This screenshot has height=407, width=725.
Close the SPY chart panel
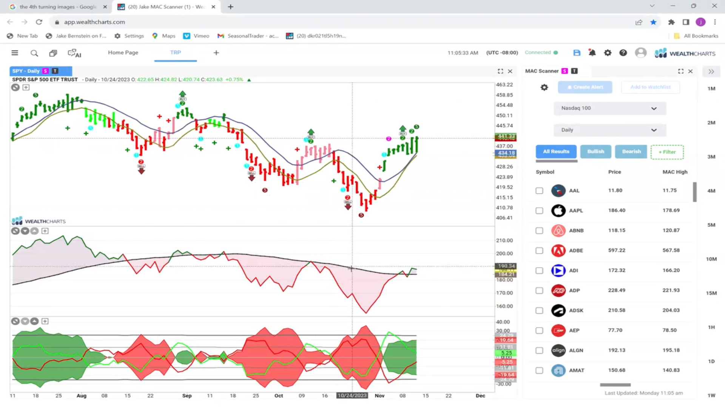(x=510, y=71)
